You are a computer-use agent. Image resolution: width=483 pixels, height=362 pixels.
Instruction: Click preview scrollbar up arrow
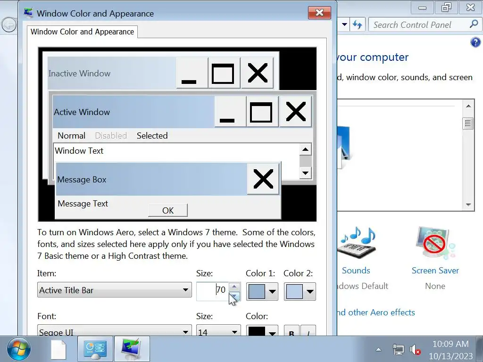pos(305,149)
